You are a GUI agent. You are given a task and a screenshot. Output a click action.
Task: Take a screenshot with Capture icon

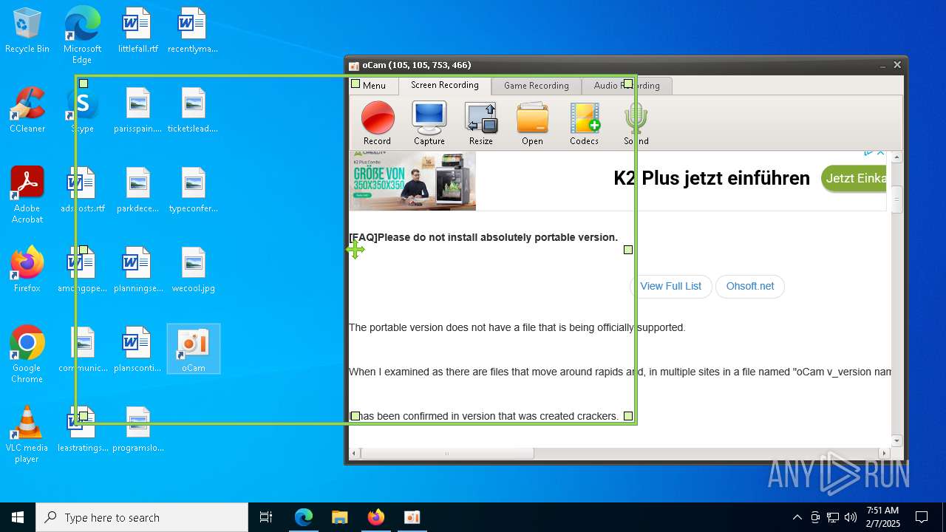(429, 123)
